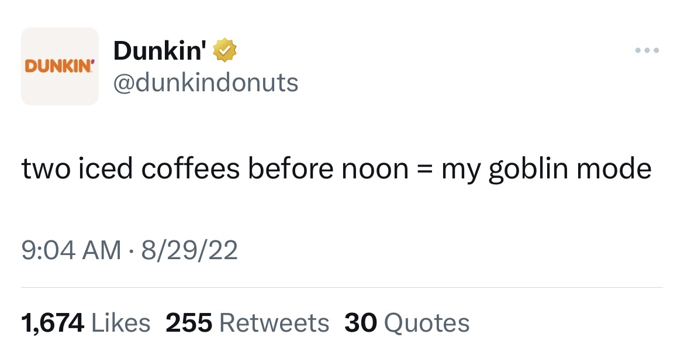Click "before noon" in the tweet text
684x351 pixels.
point(327,170)
